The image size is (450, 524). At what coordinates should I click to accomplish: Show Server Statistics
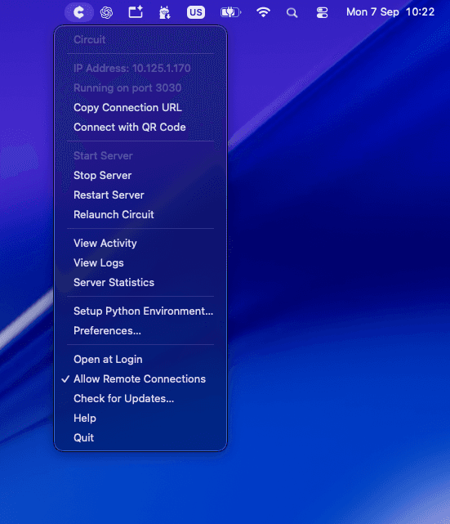pos(140,282)
